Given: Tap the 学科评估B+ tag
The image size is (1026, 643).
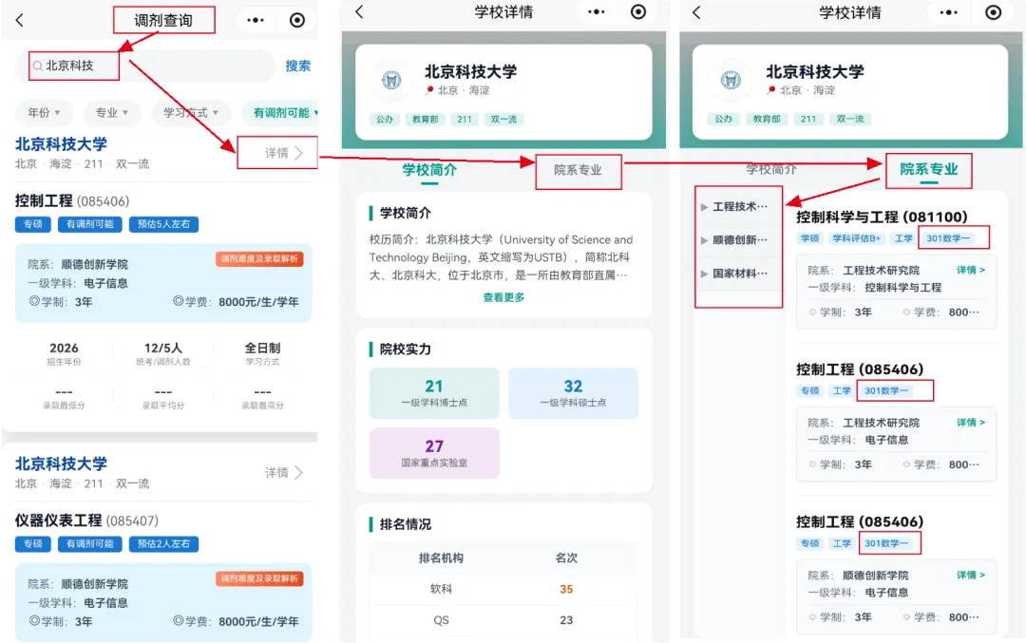Looking at the screenshot, I should [856, 238].
